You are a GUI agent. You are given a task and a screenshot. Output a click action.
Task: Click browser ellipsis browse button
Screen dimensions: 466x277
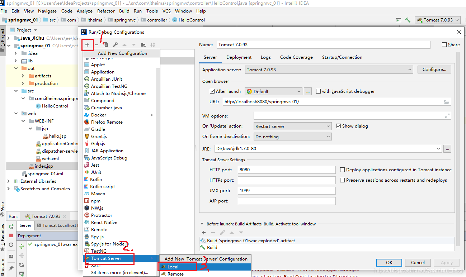(x=308, y=91)
